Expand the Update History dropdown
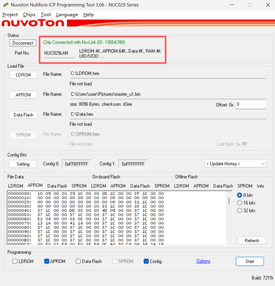Viewport: 275px width, 286px height. tap(235, 164)
